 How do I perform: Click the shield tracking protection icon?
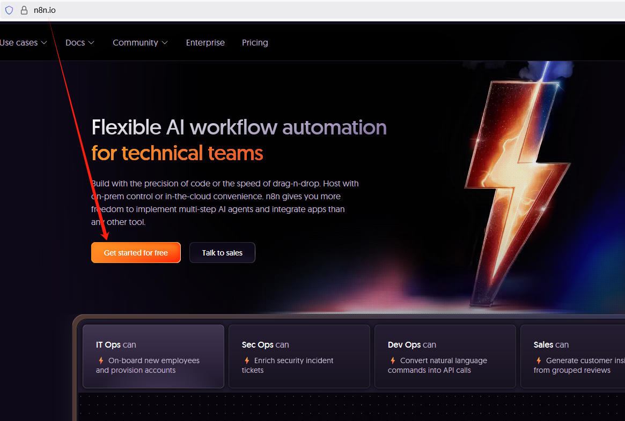coord(9,10)
